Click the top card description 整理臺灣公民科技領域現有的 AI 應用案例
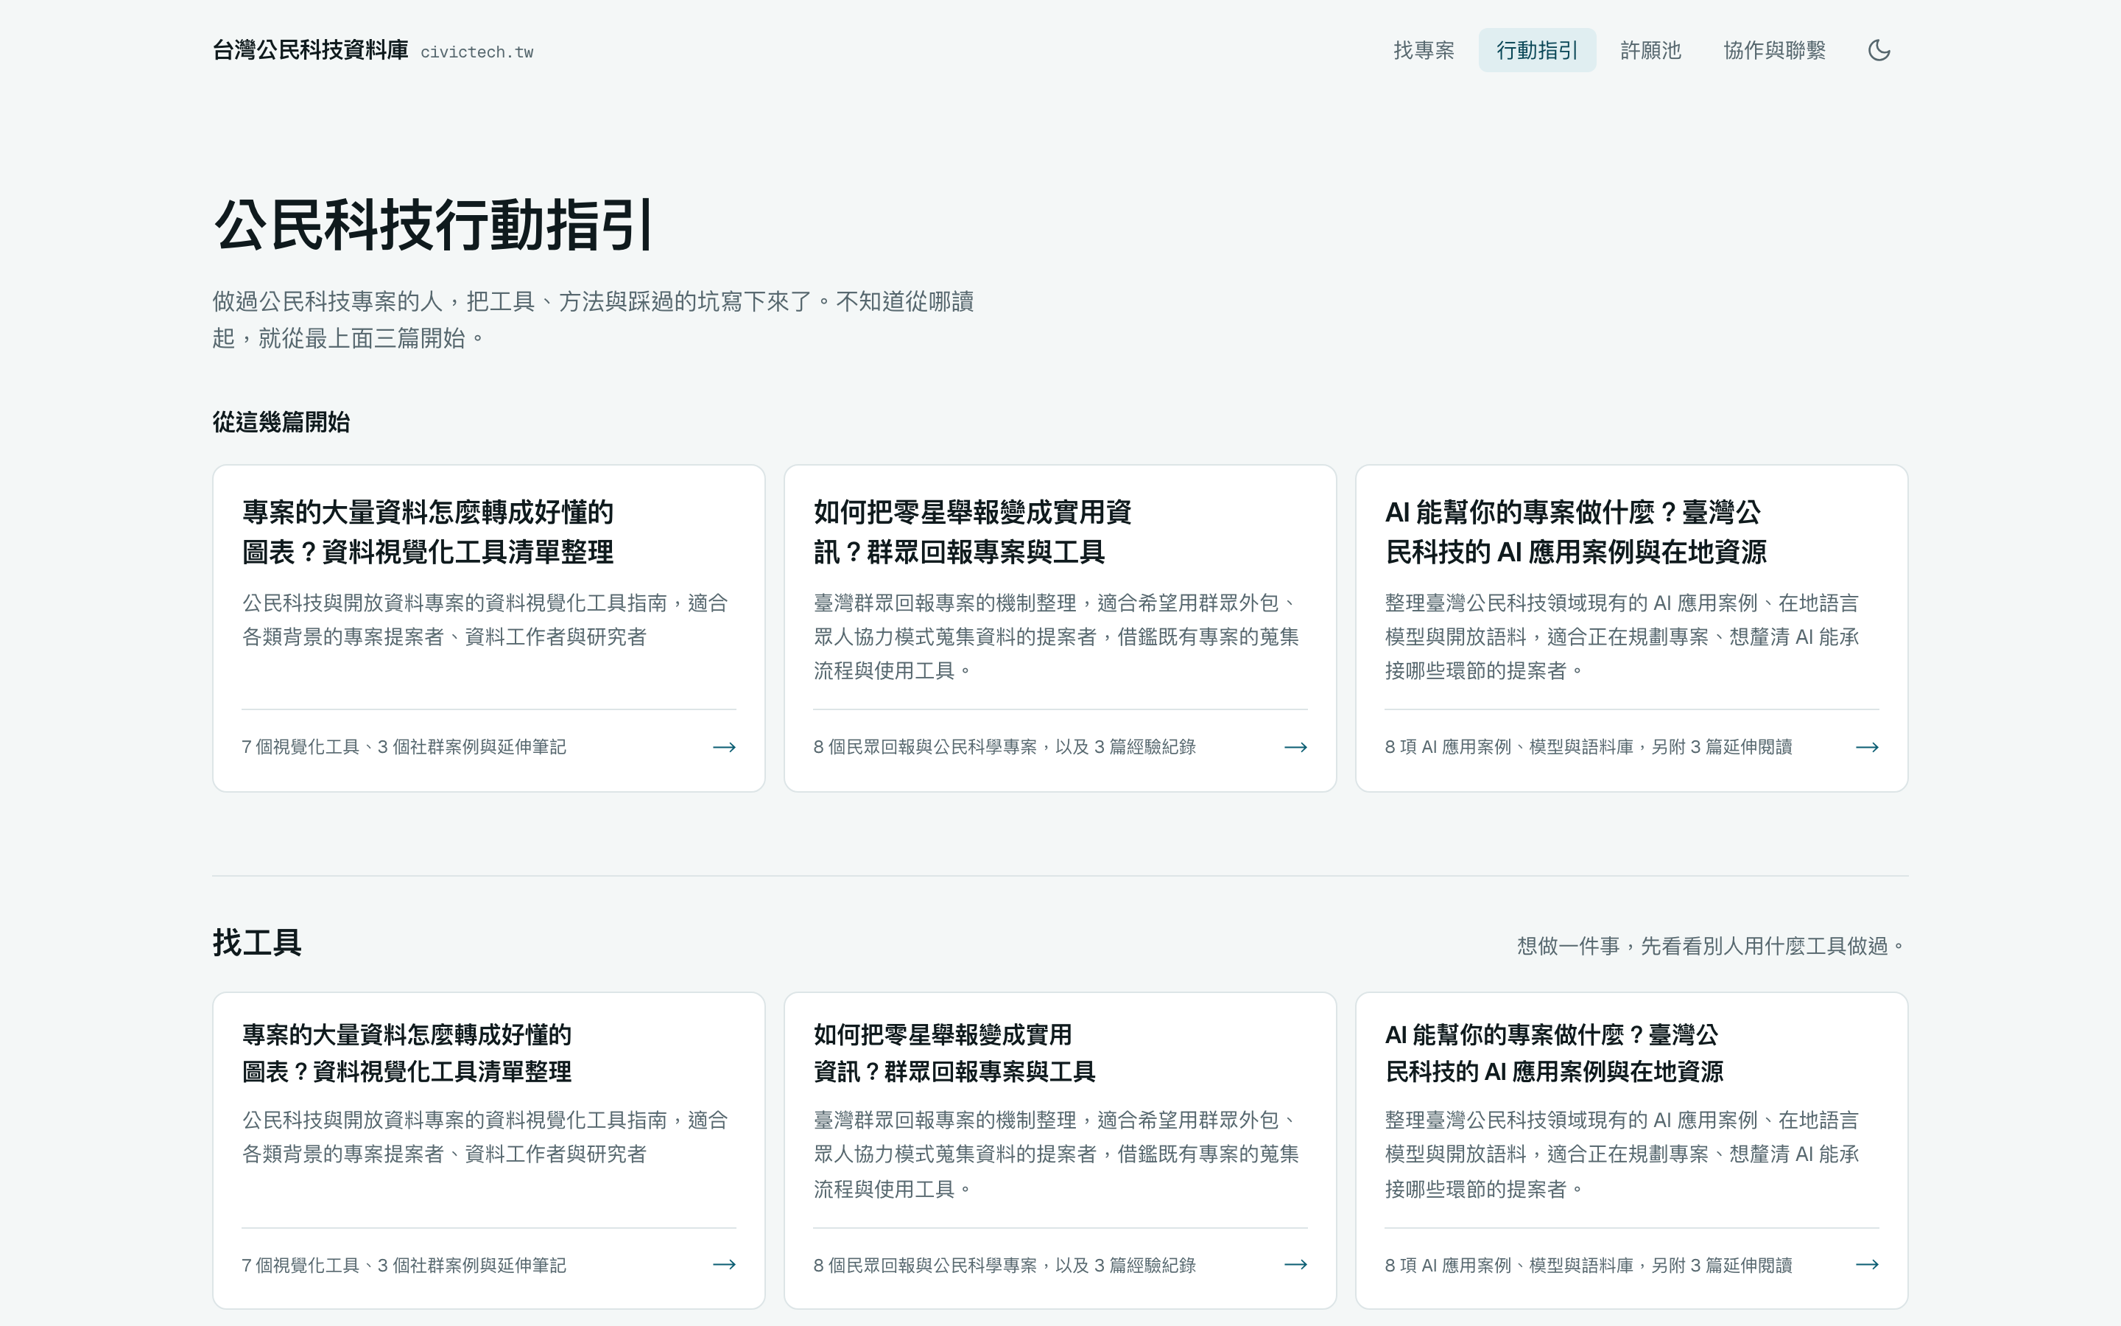Viewport: 2121px width, 1326px height. tap(1622, 636)
